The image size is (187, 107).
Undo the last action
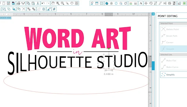43,3
